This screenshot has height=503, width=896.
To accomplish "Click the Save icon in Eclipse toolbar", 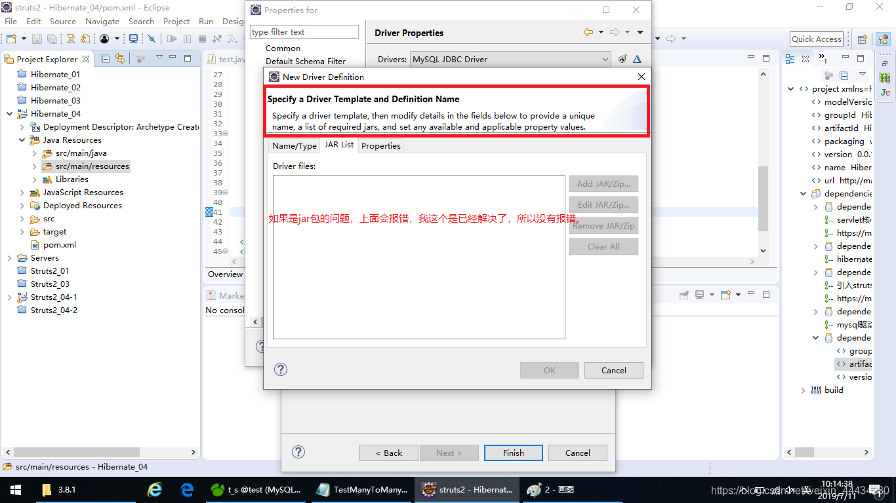I will (x=37, y=39).
